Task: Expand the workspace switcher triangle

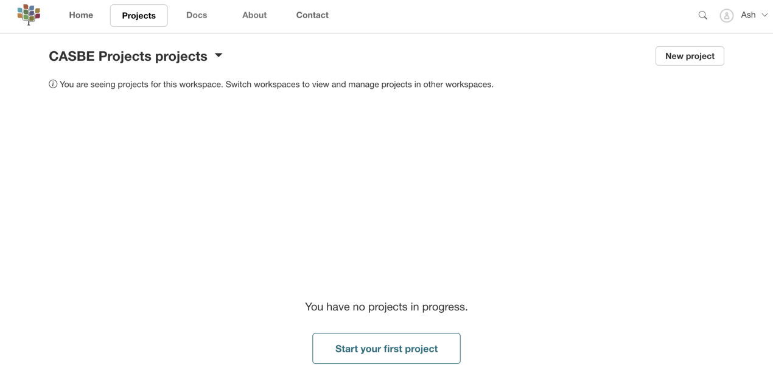Action: (x=219, y=55)
